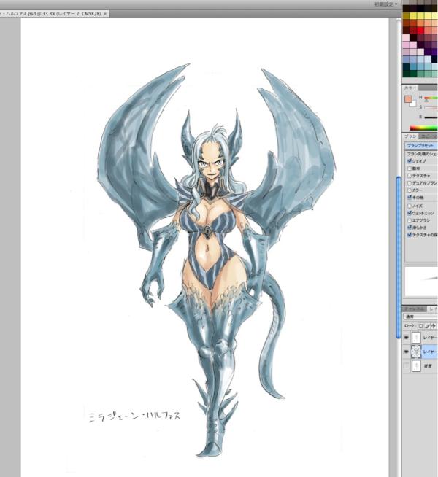This screenshot has width=438, height=477.
Task: Click the ブラシプリセット button
Action: tap(421, 146)
